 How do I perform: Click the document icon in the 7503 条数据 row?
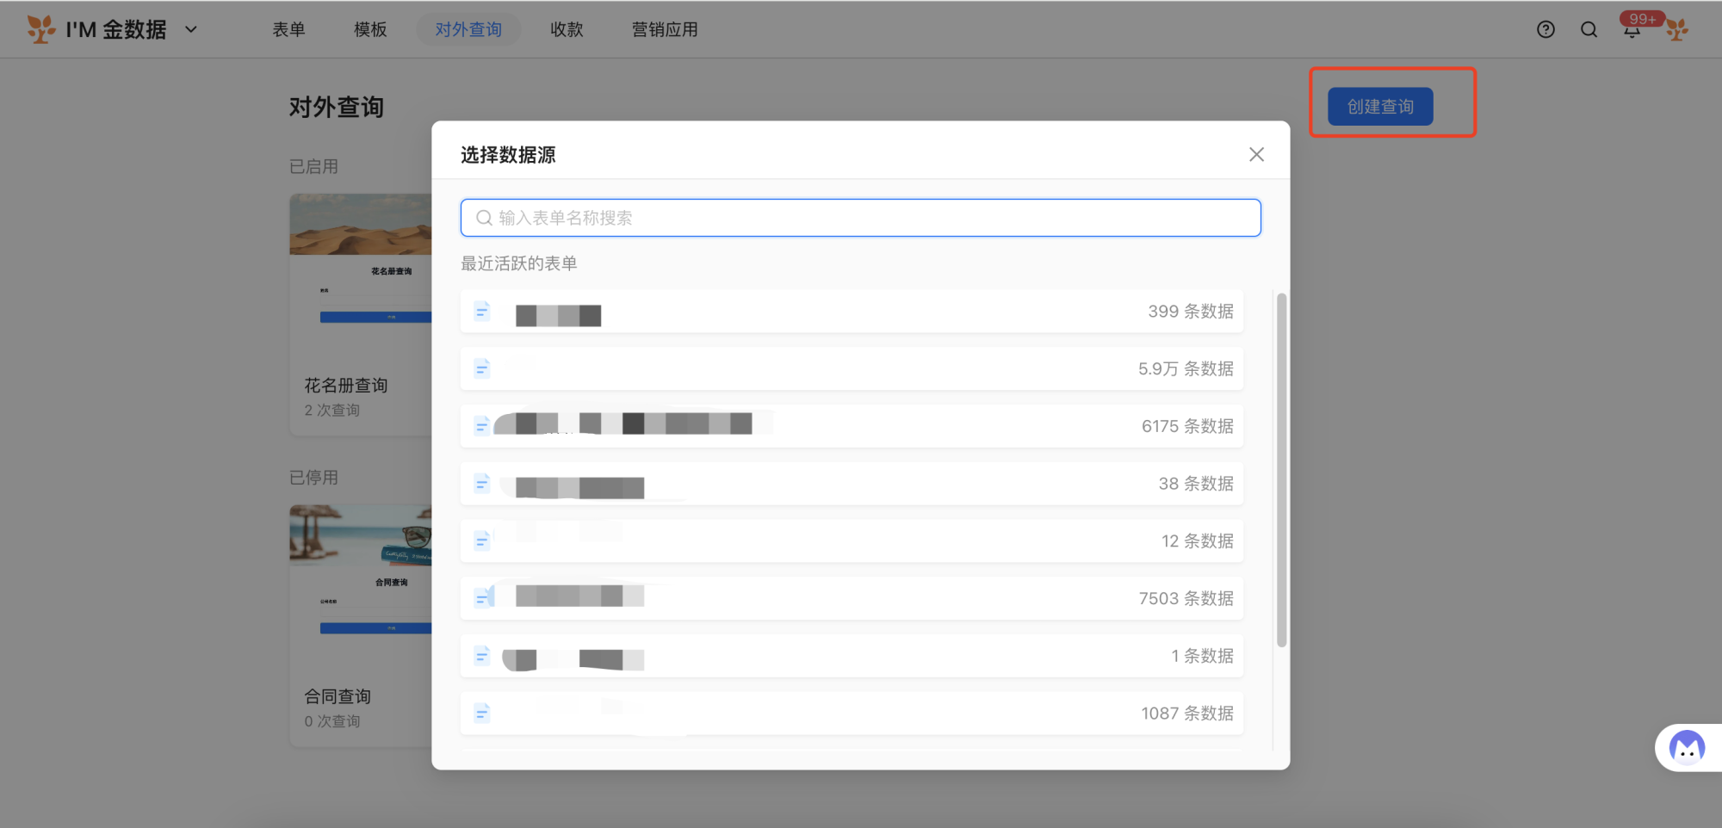tap(482, 598)
